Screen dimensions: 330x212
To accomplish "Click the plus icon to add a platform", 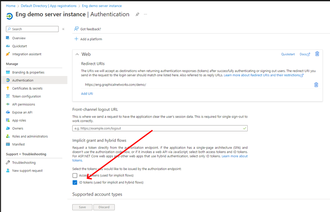I will click(x=77, y=39).
